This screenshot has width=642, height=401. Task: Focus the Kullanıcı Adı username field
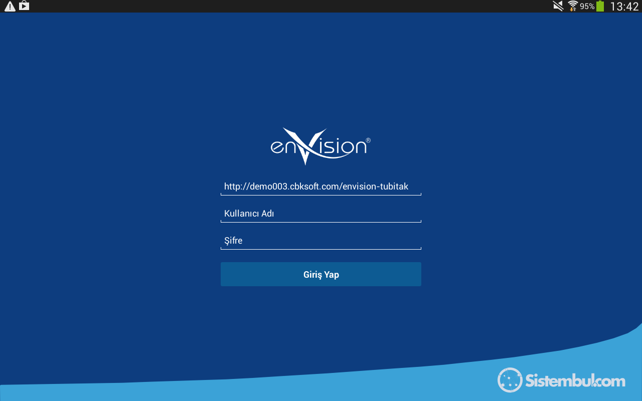point(321,214)
